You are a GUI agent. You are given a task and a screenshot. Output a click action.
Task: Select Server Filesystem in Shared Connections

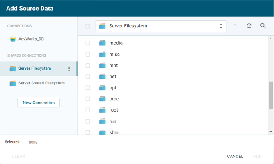pyautogui.click(x=34, y=68)
